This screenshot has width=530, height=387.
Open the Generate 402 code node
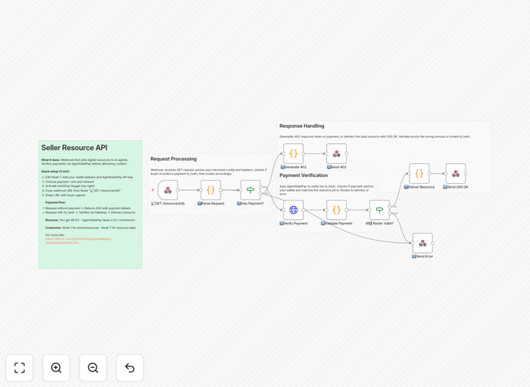(x=293, y=153)
